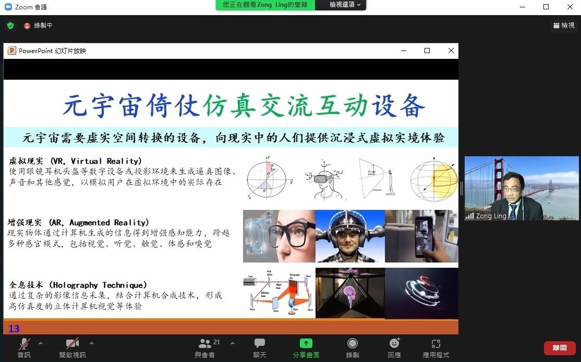Expand video options arrow beside 開啟視訊
This screenshot has height=362, width=581.
92,343
